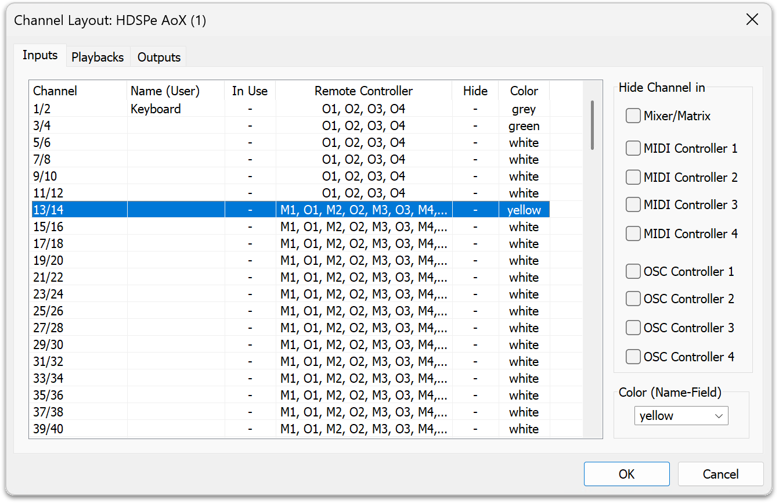Viewport: 779px width, 503px height.
Task: Open the Color (Name-Field) dropdown
Action: 681,416
